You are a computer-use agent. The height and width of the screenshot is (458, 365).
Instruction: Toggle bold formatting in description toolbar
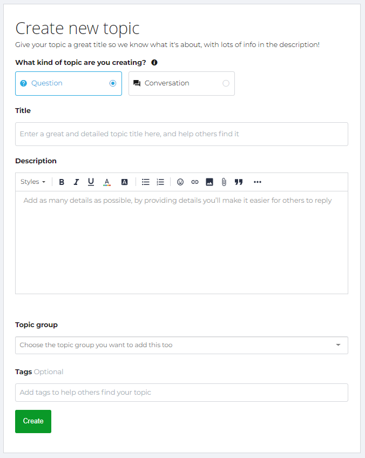coord(62,182)
